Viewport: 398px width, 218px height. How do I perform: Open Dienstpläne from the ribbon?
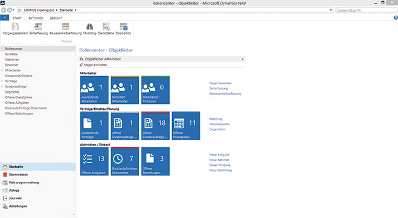tap(106, 29)
